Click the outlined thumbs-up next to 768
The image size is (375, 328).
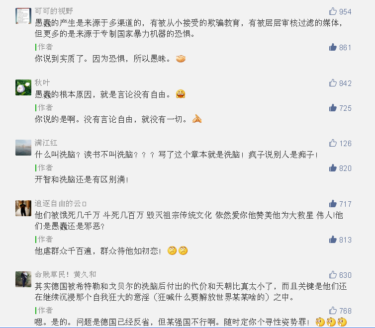pos(333,311)
